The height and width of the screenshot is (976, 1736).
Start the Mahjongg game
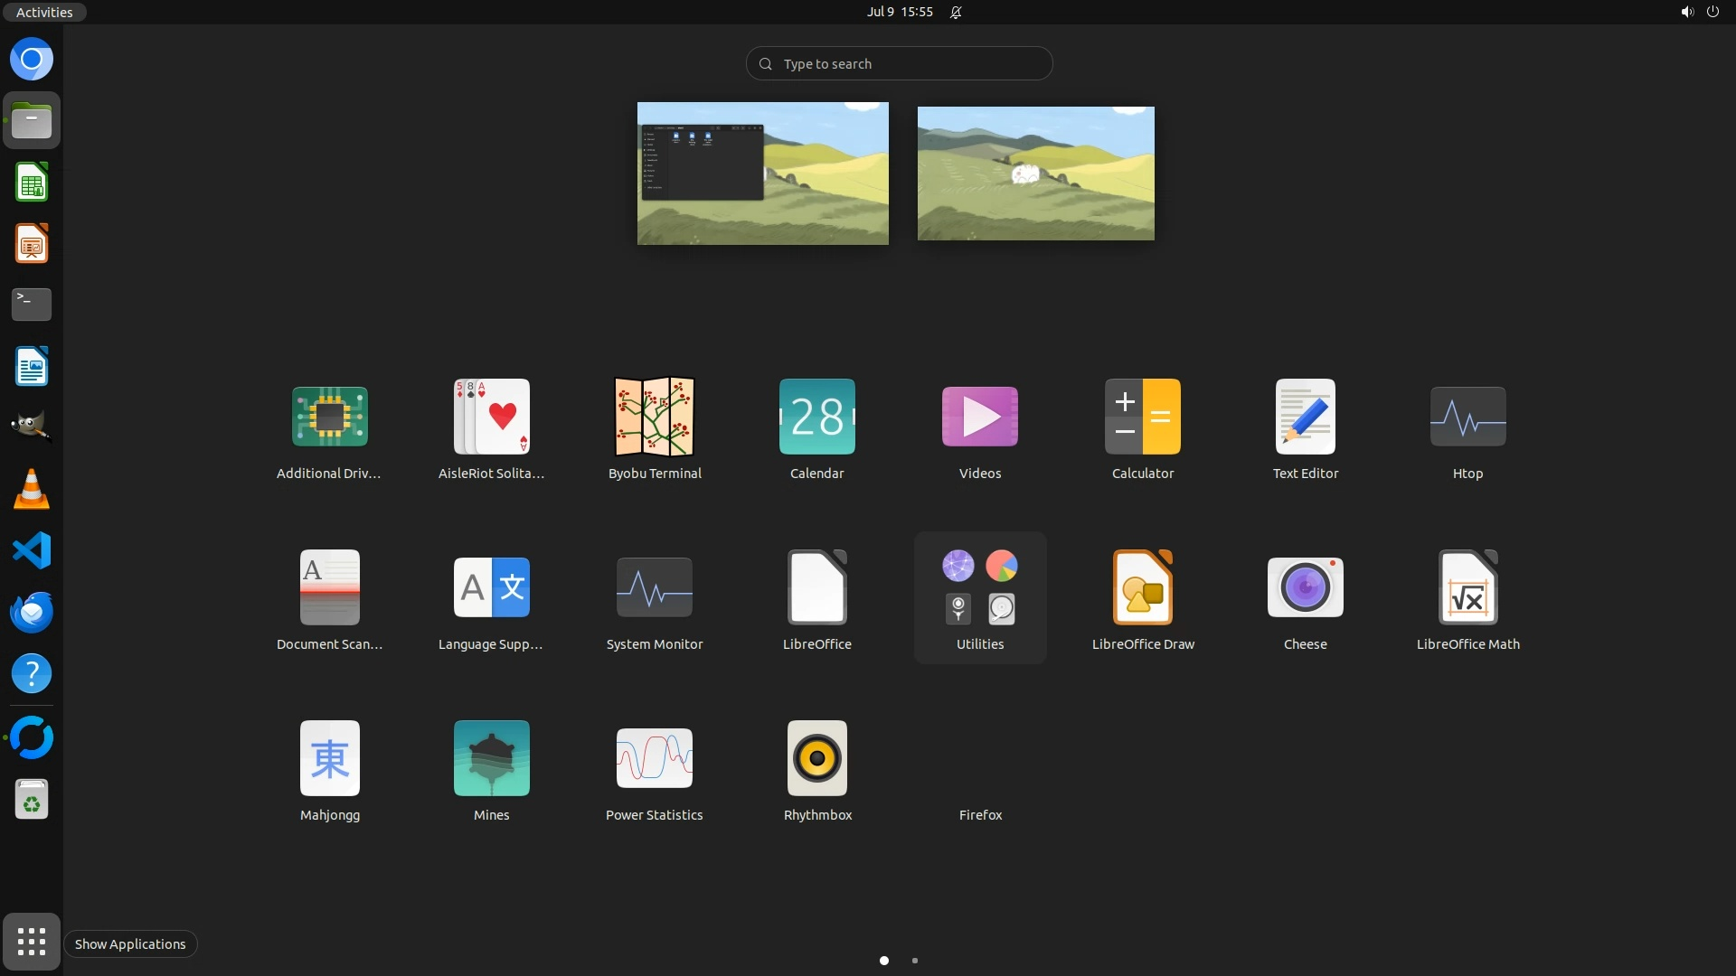tap(329, 759)
